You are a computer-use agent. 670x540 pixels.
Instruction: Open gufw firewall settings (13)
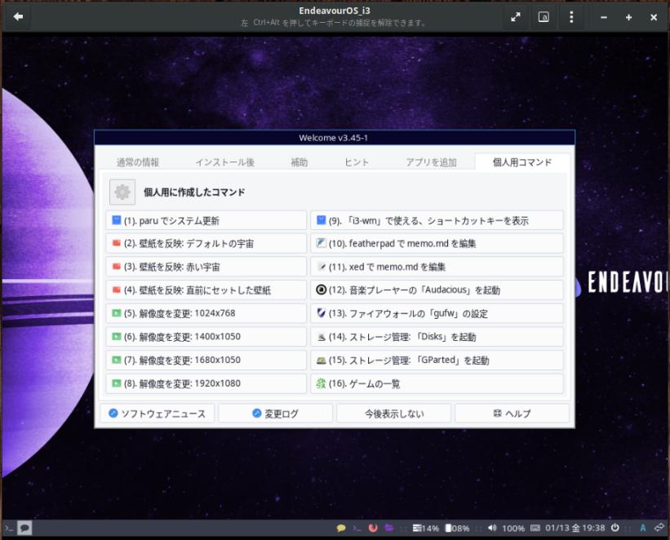coord(437,313)
